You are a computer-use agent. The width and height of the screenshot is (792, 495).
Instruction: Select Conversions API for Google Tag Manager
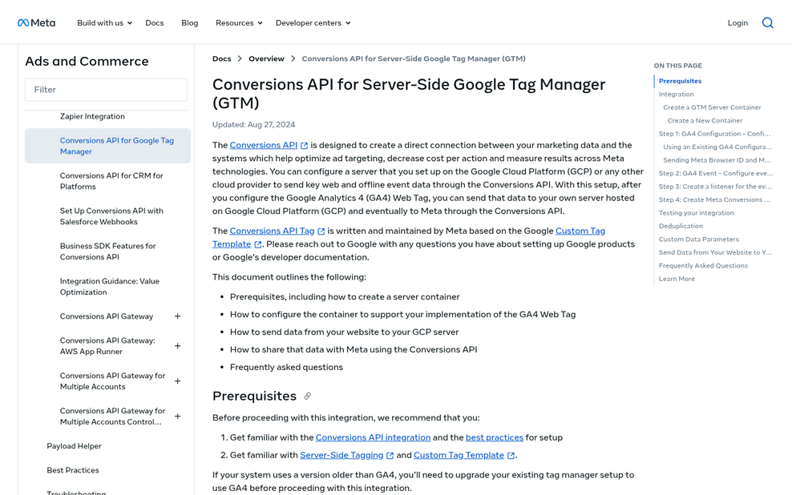[x=107, y=146]
